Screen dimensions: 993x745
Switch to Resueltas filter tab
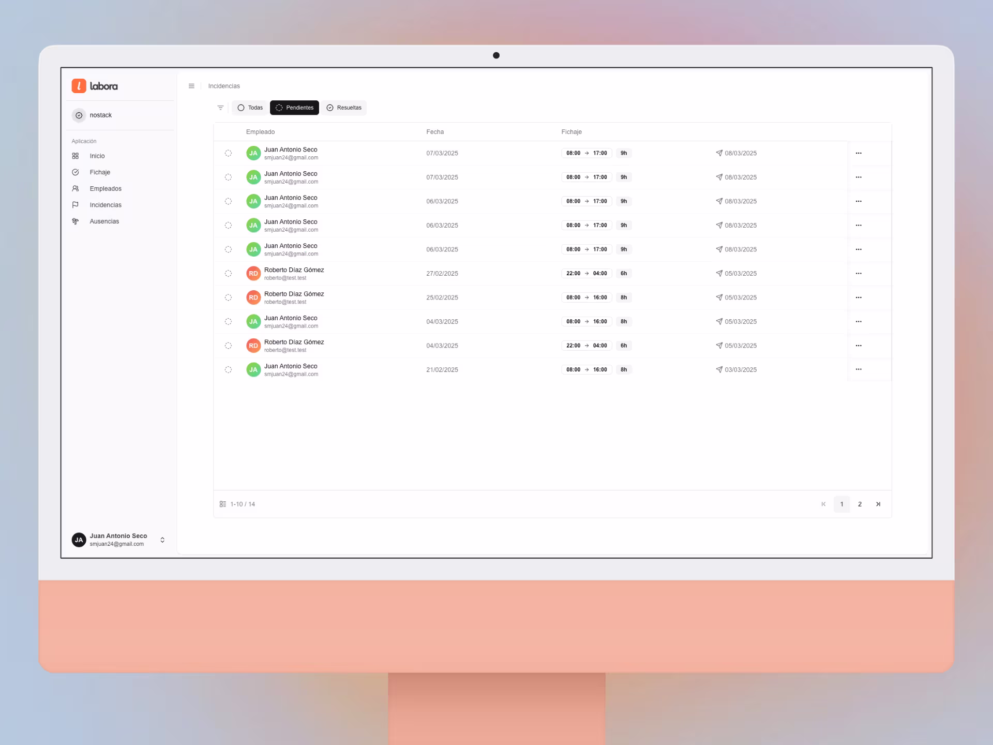point(344,108)
